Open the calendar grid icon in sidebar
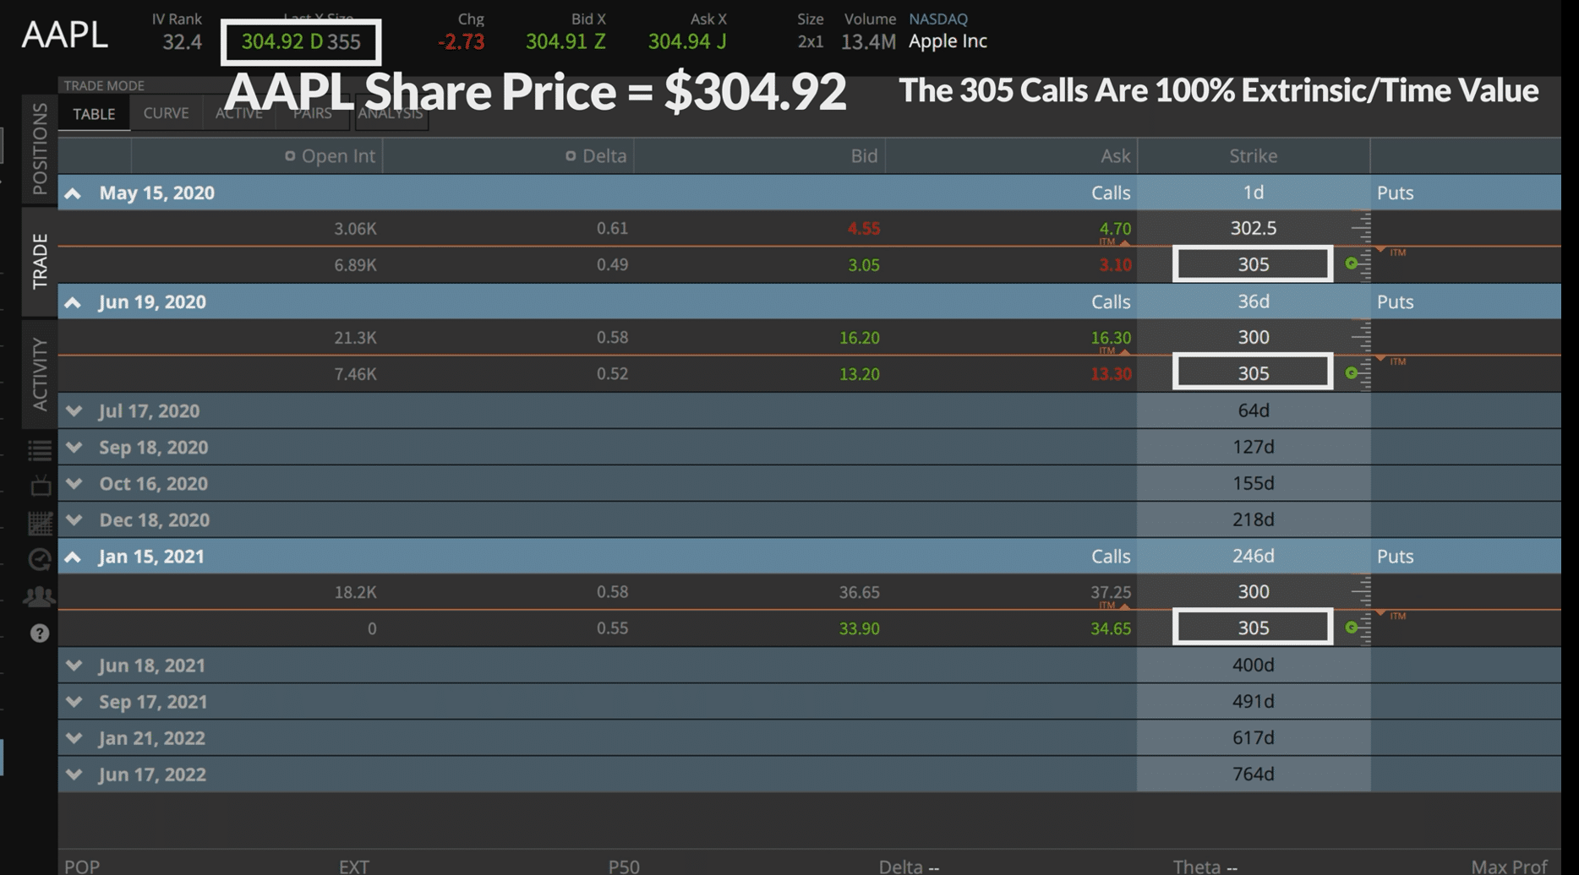 pos(40,523)
